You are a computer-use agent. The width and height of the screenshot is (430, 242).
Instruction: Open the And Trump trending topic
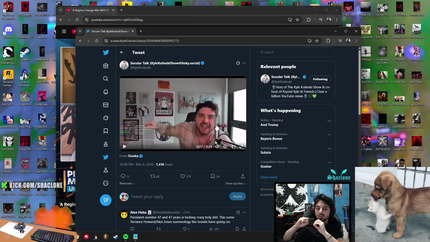[269, 125]
